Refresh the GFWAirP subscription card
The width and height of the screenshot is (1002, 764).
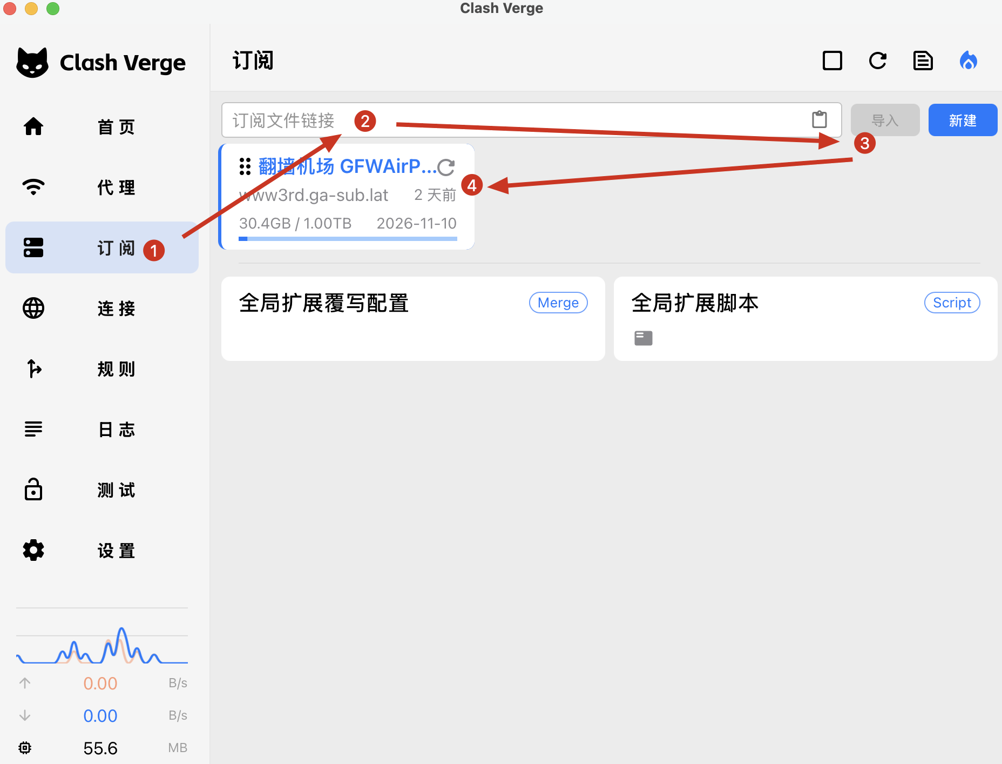[x=446, y=167]
